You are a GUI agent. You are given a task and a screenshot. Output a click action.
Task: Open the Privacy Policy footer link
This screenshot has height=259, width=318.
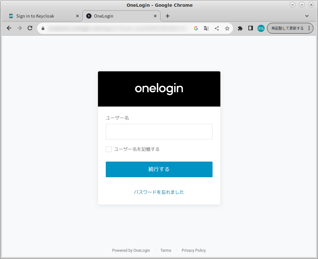[194, 251]
